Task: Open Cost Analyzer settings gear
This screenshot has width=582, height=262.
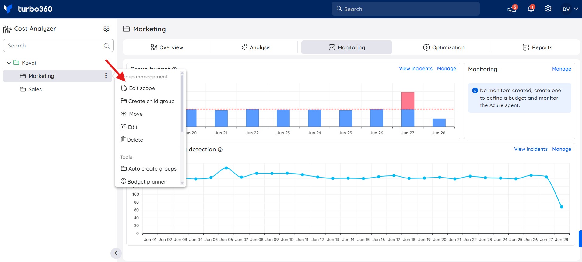Action: tap(107, 29)
